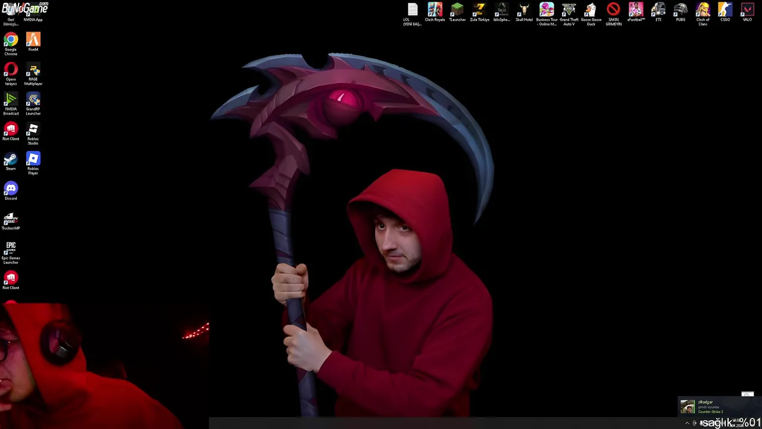Select the RAGE Multiplayer shortcut
Image resolution: width=762 pixels, height=429 pixels.
(x=33, y=74)
